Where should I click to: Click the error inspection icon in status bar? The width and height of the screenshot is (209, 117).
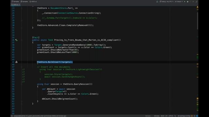(x=192, y=116)
